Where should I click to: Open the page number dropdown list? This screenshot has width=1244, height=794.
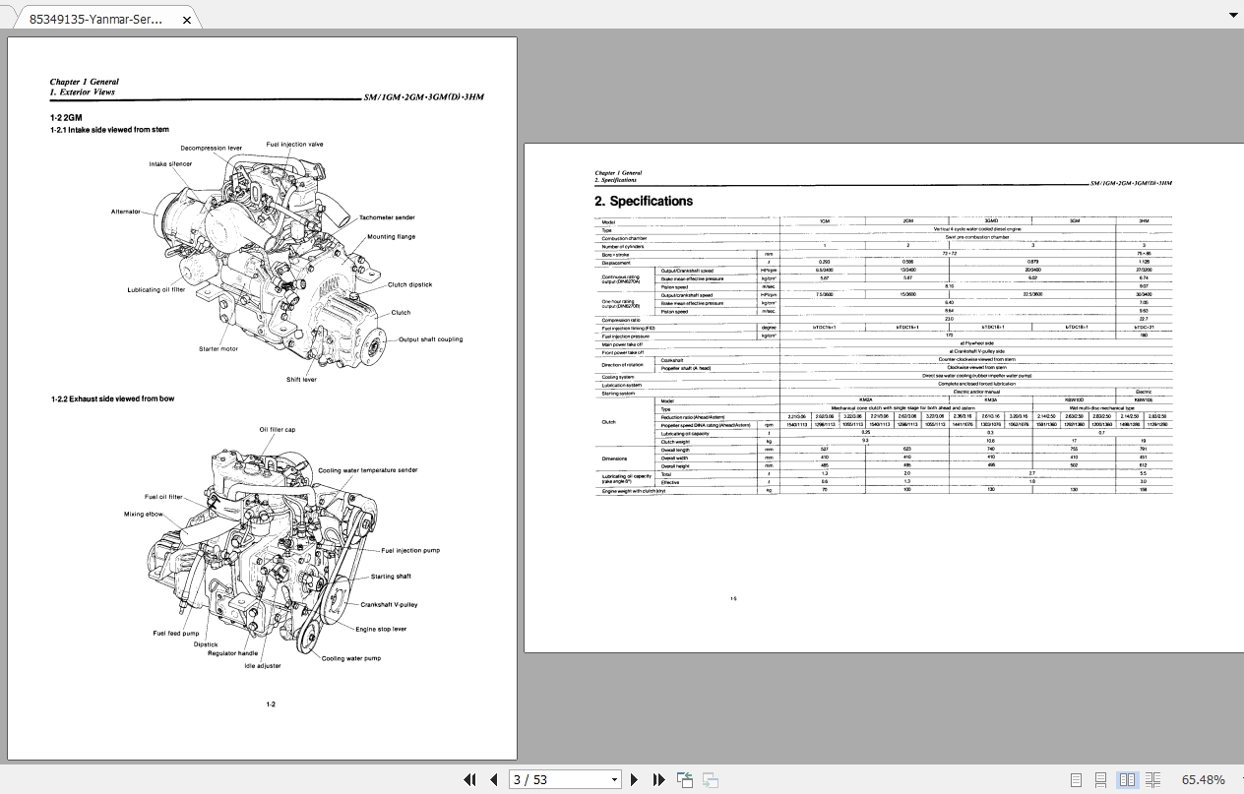(x=615, y=779)
